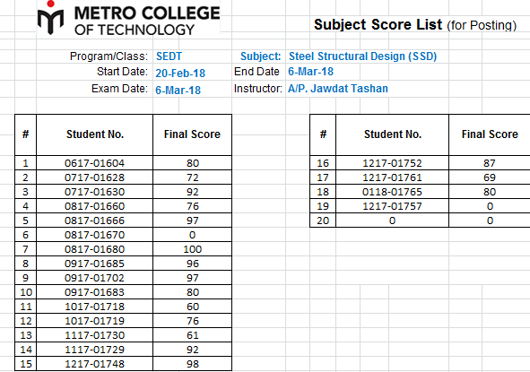
Task: Select student number 0917-01702
Action: (x=95, y=278)
